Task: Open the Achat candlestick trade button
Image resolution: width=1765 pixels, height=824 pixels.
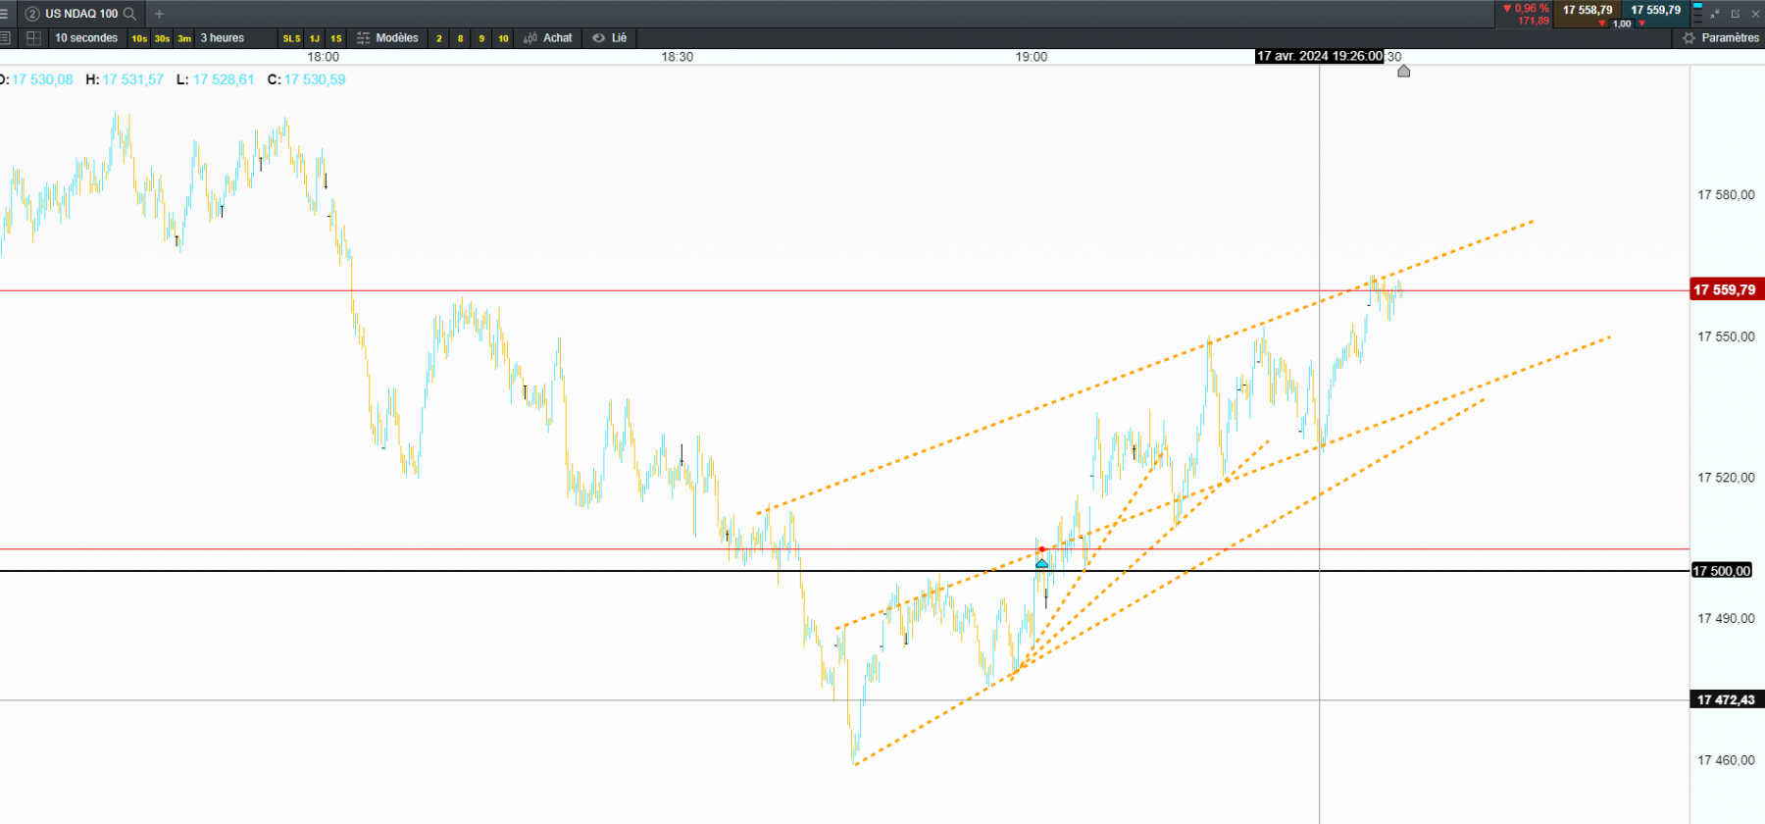Action: coord(548,38)
